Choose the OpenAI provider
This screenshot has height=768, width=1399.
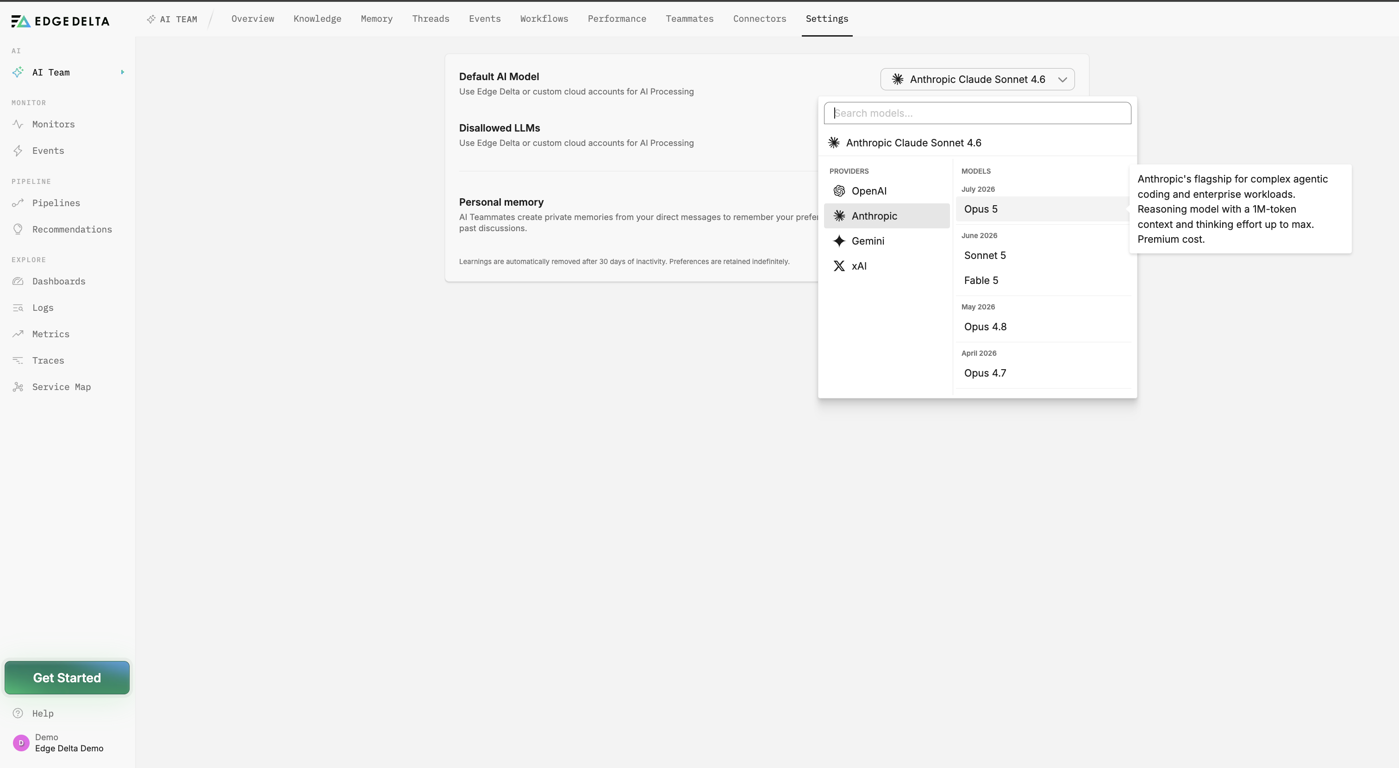[887, 191]
